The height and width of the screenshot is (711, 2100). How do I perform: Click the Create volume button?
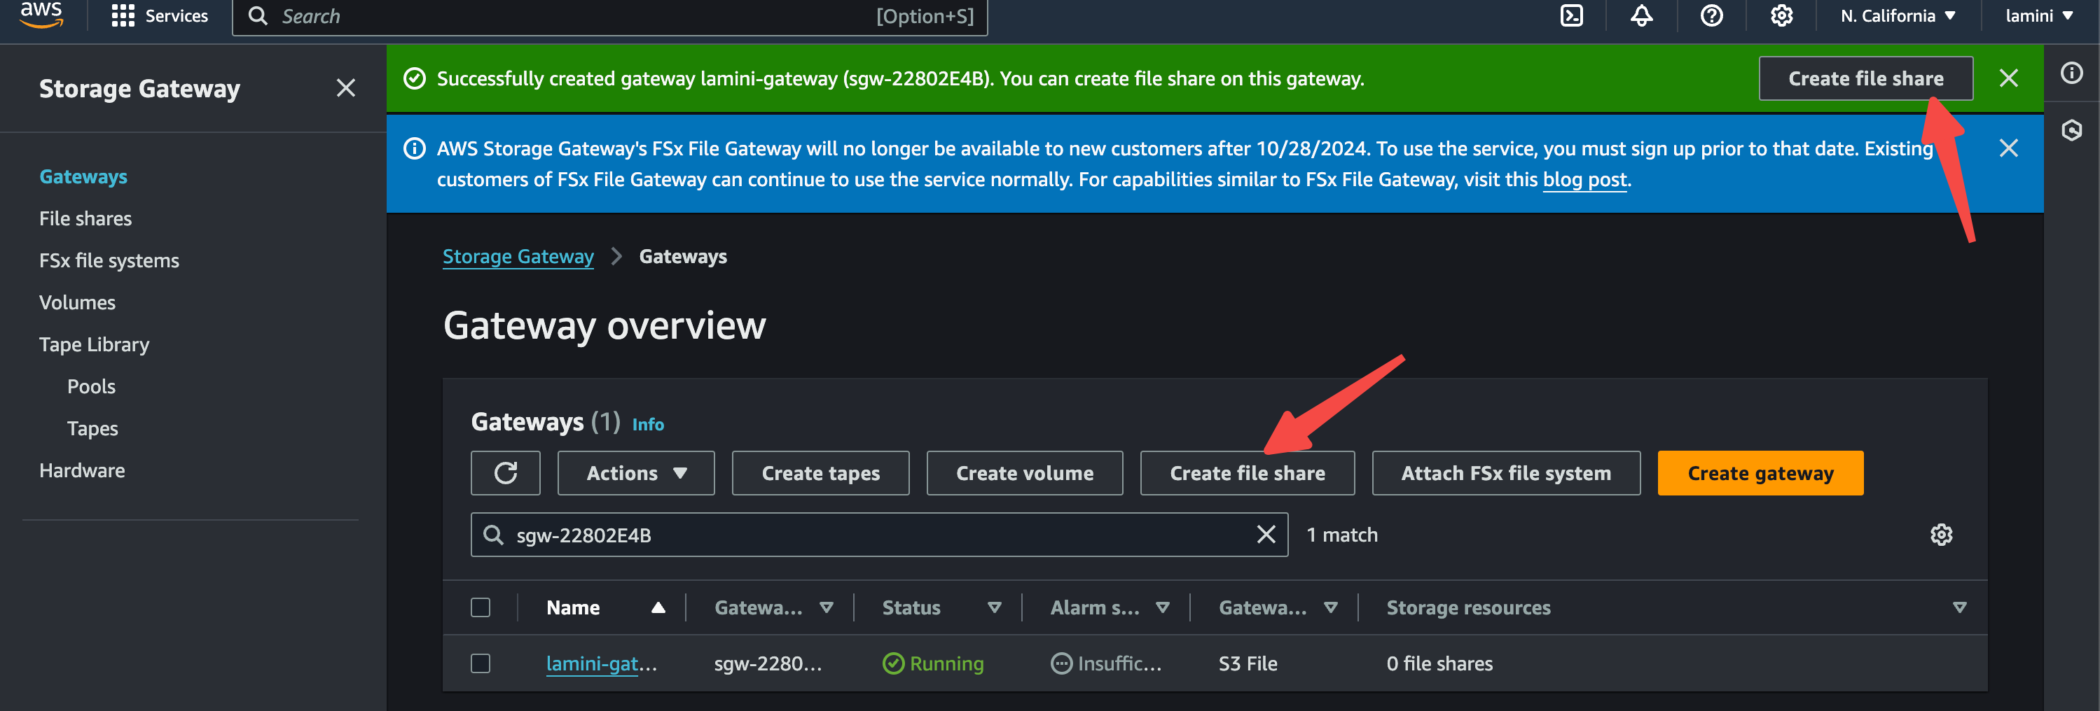(x=1025, y=473)
